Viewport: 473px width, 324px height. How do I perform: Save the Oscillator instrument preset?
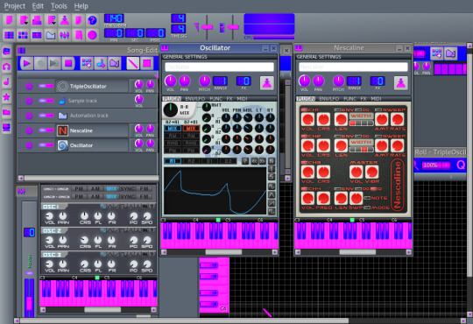[267, 83]
